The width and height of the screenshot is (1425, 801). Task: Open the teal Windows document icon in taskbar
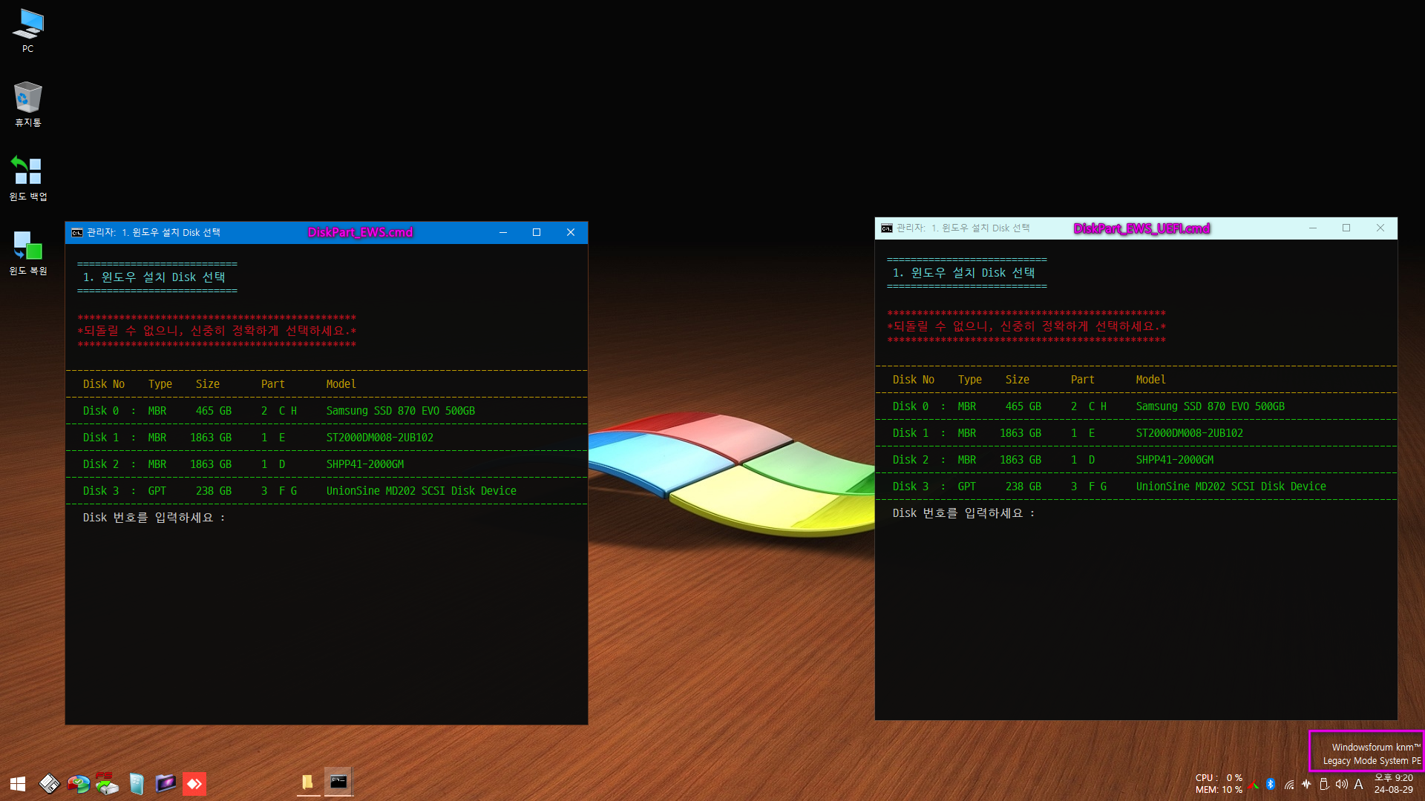coord(137,783)
